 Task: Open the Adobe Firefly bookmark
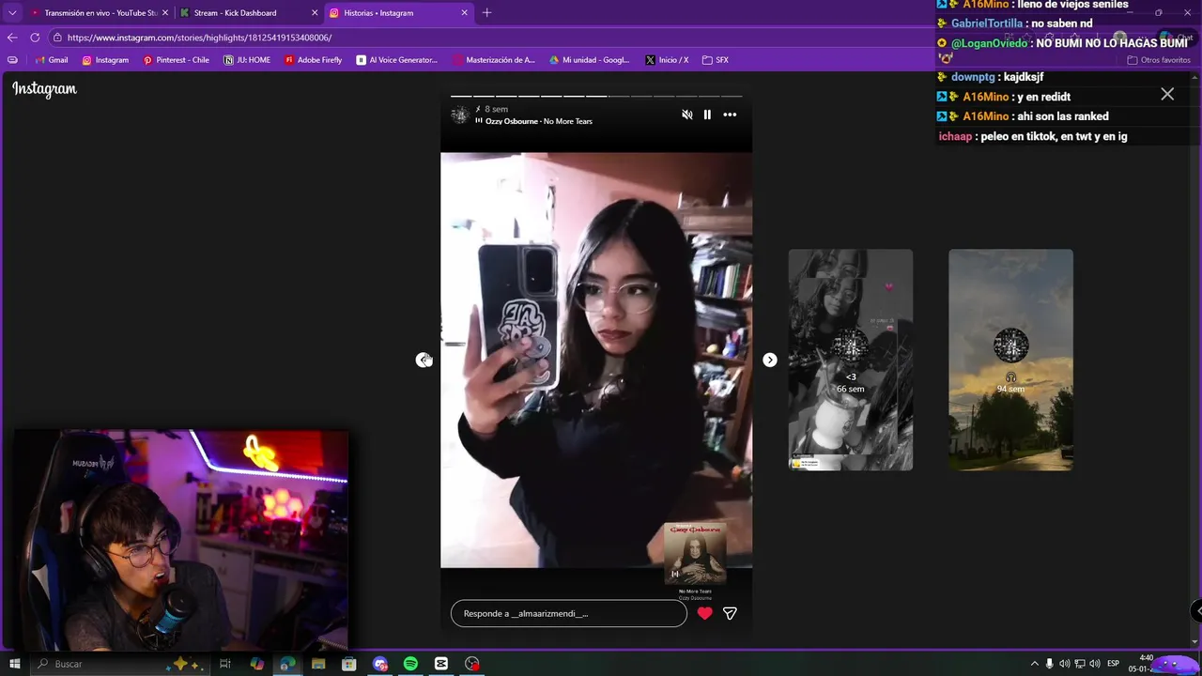click(x=313, y=60)
